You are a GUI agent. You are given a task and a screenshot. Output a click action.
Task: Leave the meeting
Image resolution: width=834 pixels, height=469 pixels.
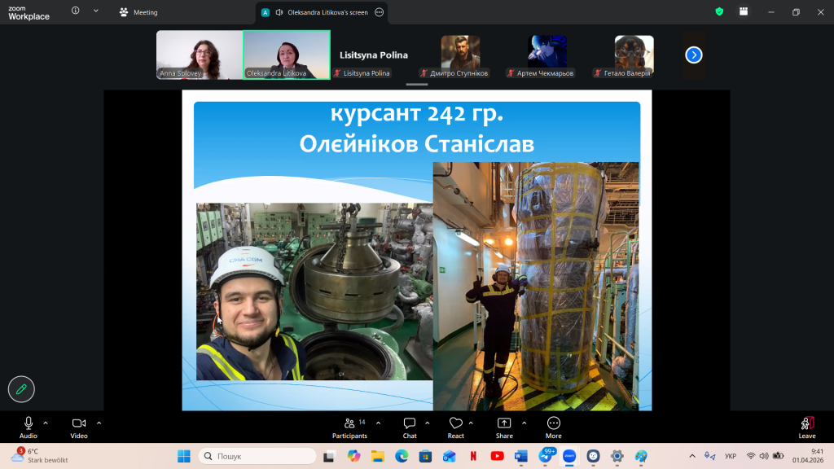pos(806,427)
